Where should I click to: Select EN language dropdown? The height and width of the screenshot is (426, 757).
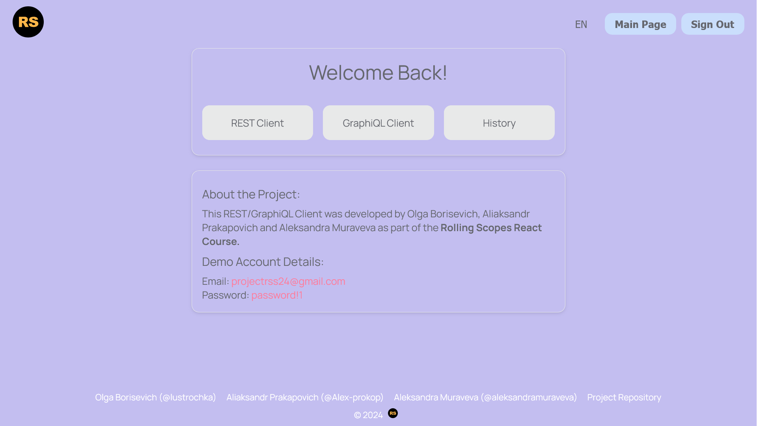tap(581, 23)
